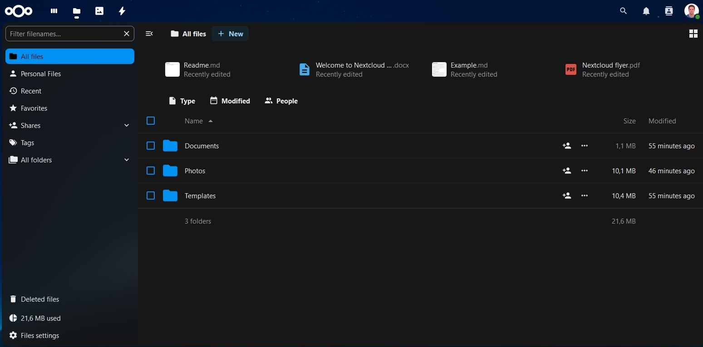Open the Nextcloud Dashboard icon
Viewport: 703px width, 347px height.
click(54, 11)
